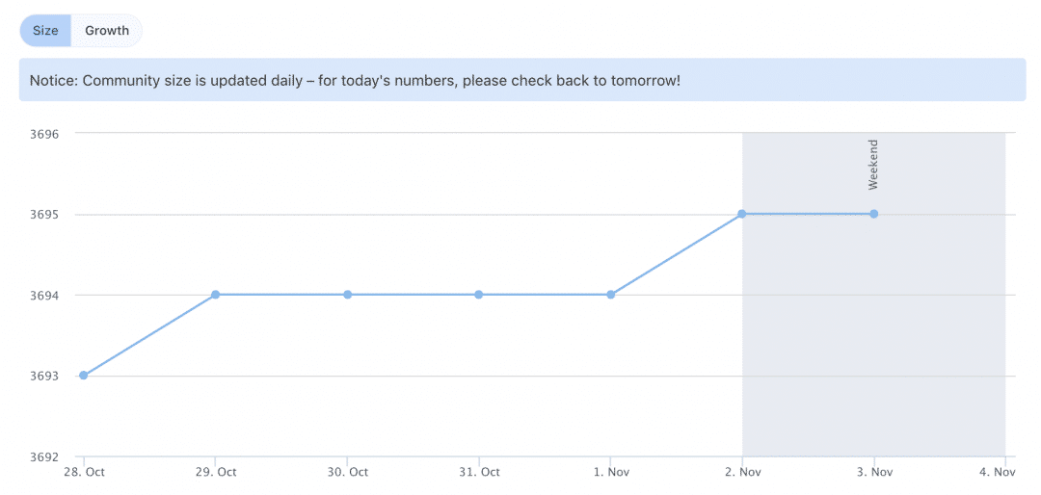1041x495 pixels.
Task: Switch to the Growth view
Action: pyautogui.click(x=107, y=31)
